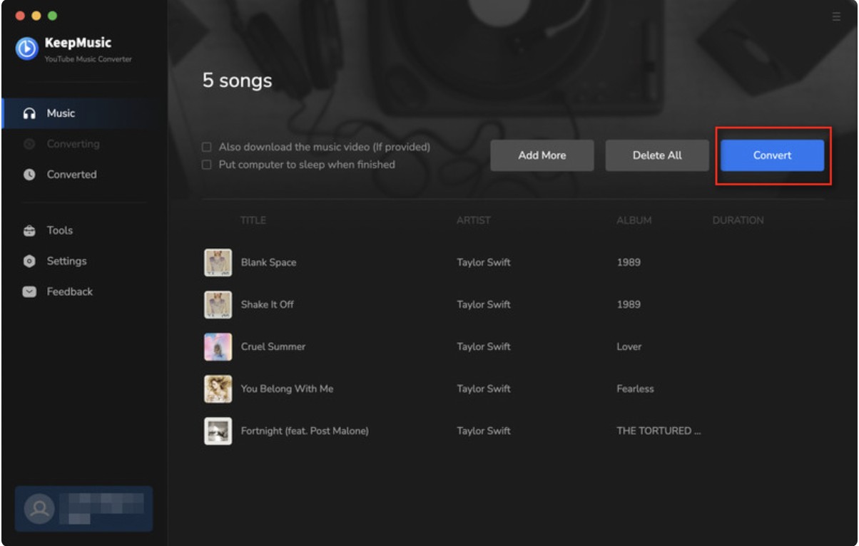Click the ARTIST column header
This screenshot has width=859, height=546.
click(x=474, y=220)
